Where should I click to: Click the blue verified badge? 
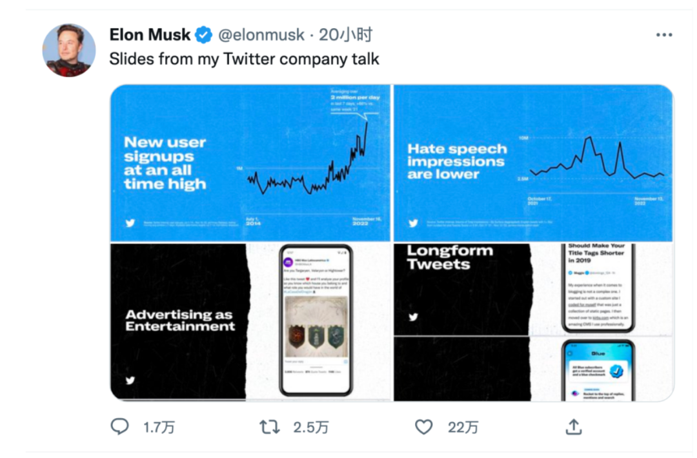click(x=204, y=35)
